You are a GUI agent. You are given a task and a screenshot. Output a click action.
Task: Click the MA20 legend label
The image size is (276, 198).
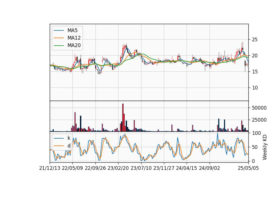click(74, 45)
